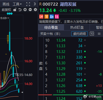Toggle the chart lock icon

click(x=15, y=10)
